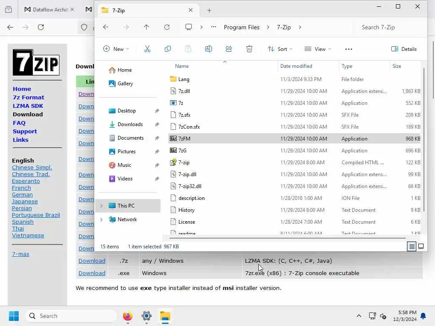Choose German language link
The image size is (435, 326).
click(22, 194)
